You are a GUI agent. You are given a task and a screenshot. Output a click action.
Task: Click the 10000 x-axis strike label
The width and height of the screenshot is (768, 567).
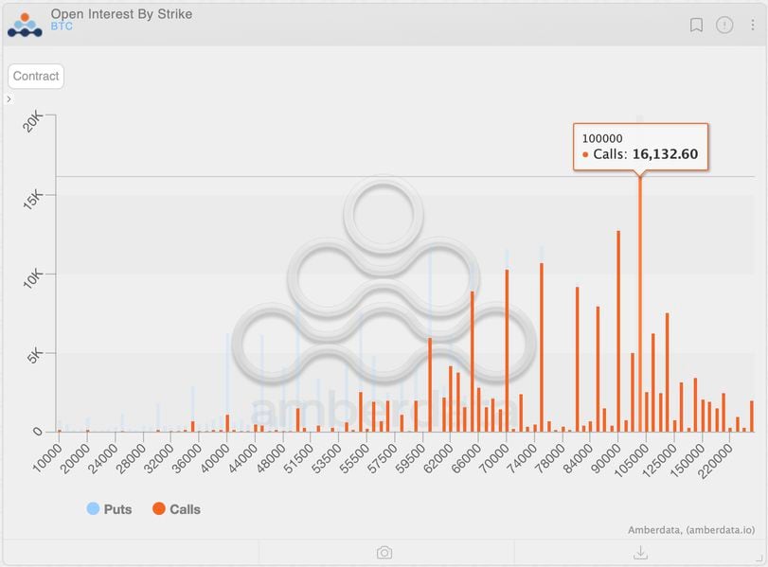point(47,459)
